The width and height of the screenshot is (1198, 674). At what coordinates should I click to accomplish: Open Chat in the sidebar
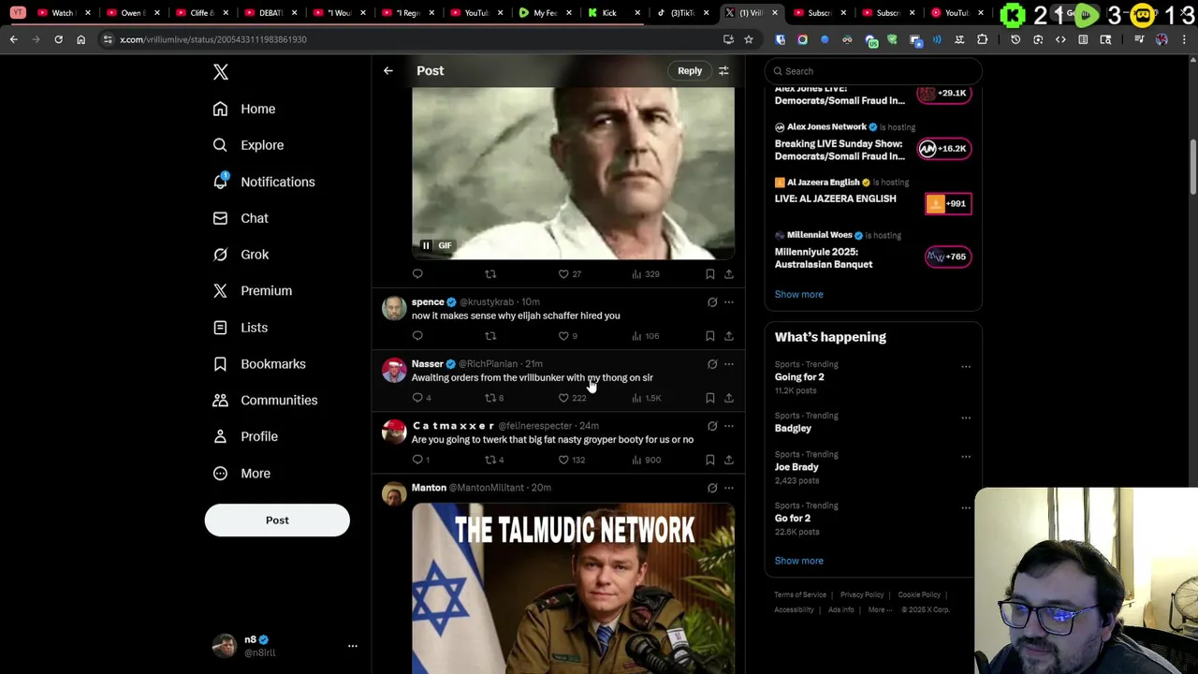tap(241, 218)
